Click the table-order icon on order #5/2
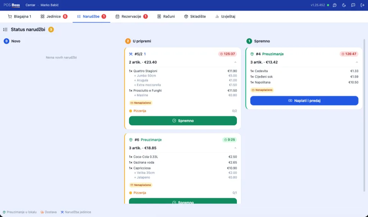 pos(131,54)
